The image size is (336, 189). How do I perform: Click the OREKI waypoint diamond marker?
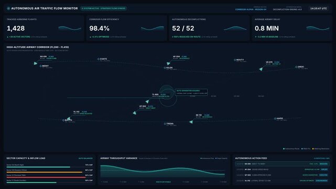coord(296,67)
